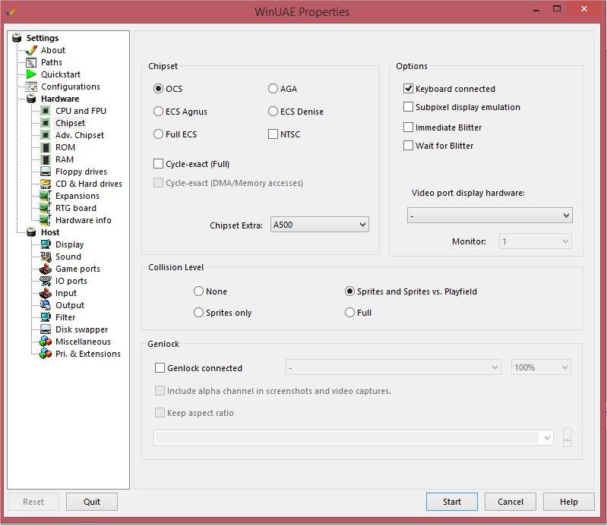Viewport: 607px width, 526px height.
Task: Click the RAM chip icon
Action: click(46, 159)
